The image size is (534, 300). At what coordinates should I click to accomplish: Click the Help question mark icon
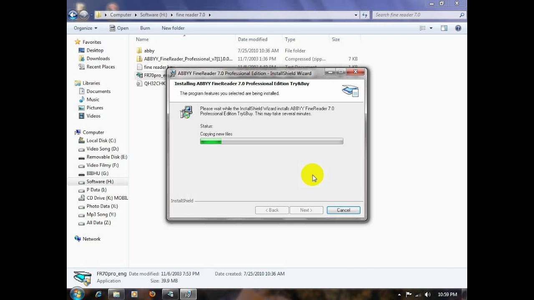pyautogui.click(x=458, y=28)
